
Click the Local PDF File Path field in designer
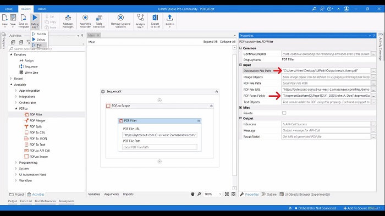[x=159, y=147]
